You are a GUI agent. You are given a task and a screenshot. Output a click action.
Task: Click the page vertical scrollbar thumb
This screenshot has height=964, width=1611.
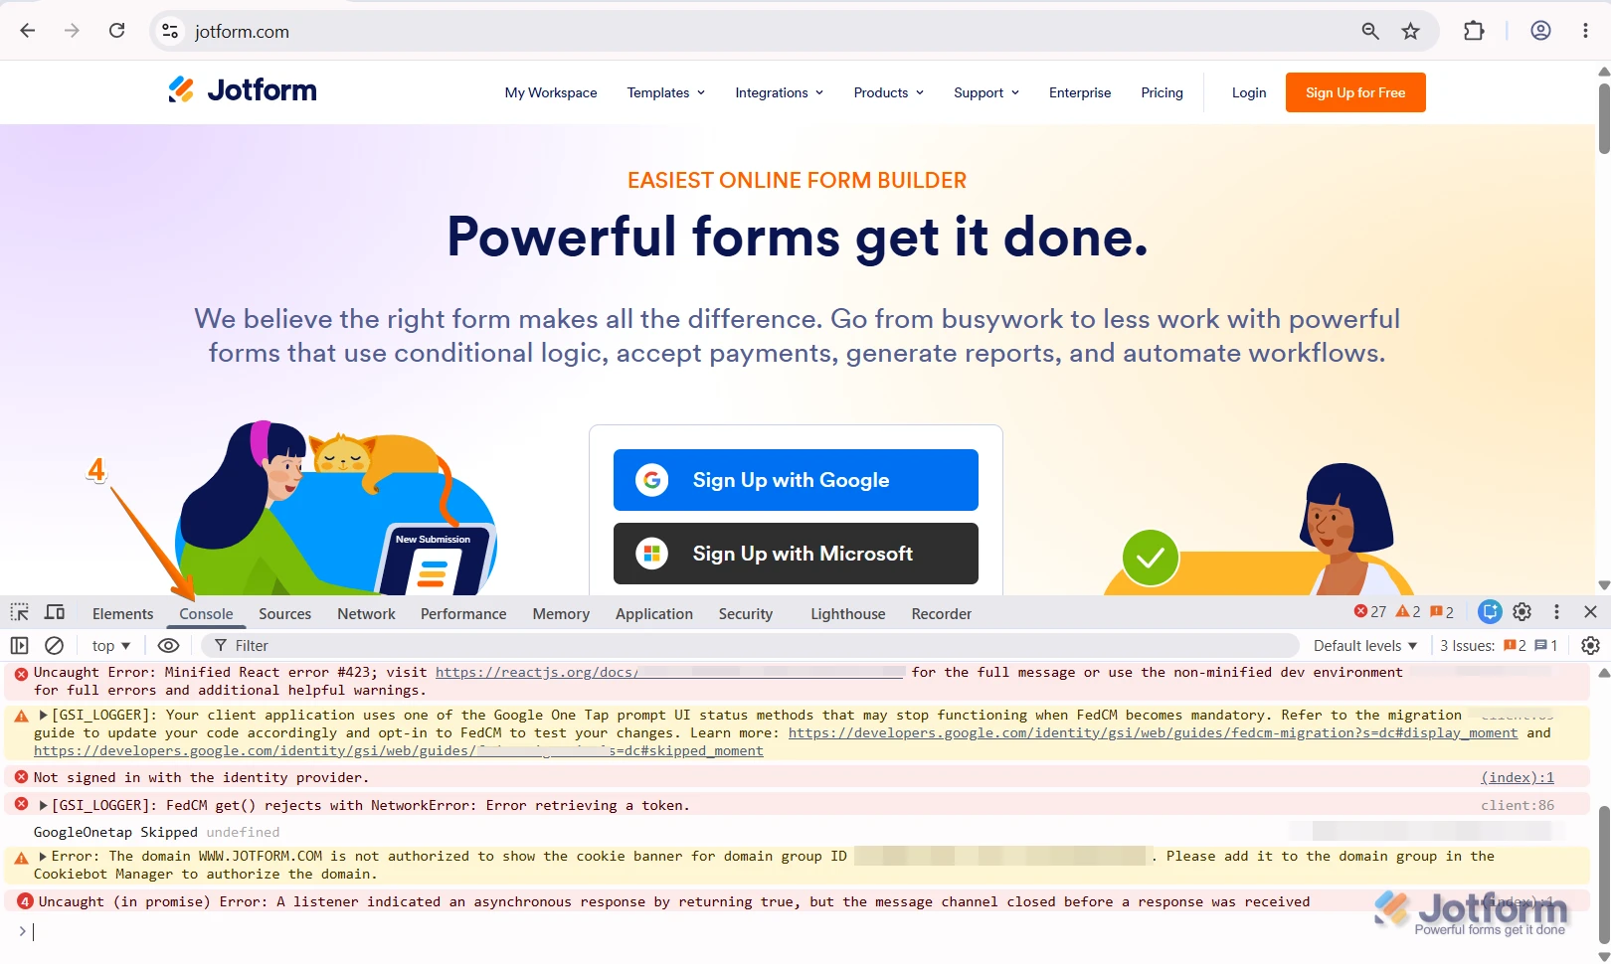pos(1603,118)
